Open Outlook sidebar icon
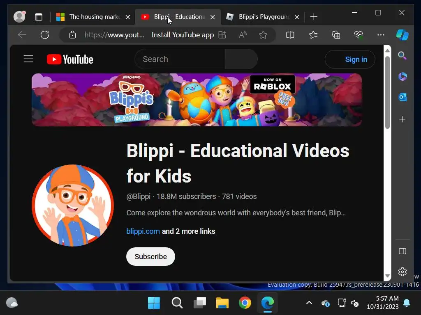Screen dimensions: 421x315 402,97
